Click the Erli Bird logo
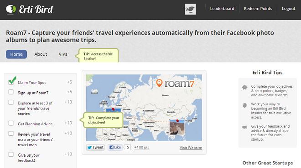The height and width of the screenshot is (168, 301). pos(29,9)
